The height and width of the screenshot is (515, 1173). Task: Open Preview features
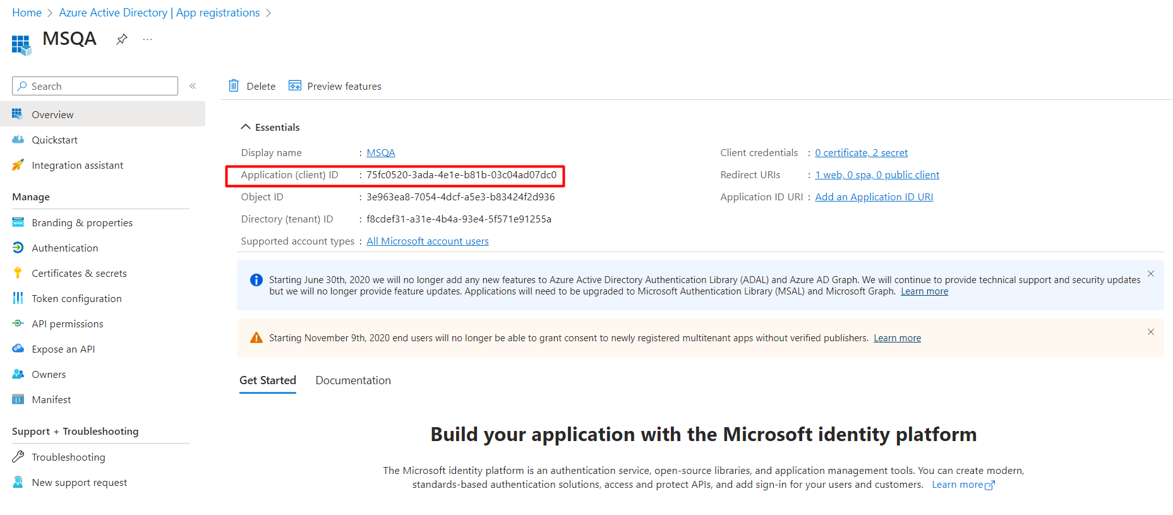[x=335, y=86]
